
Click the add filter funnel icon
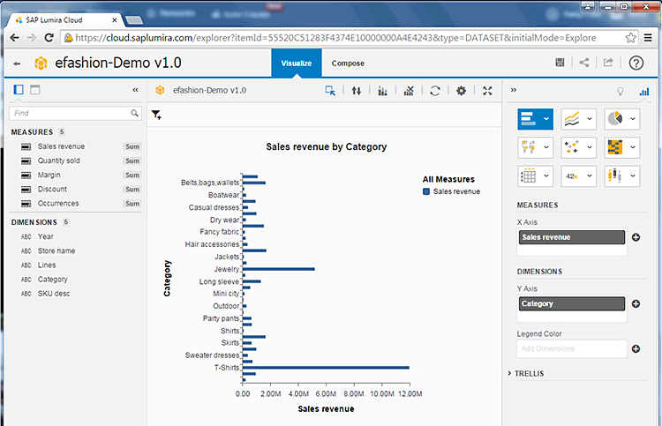(156, 115)
